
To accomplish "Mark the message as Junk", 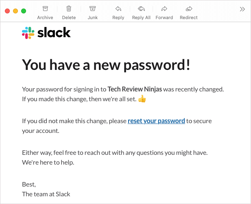I will pyautogui.click(x=93, y=9).
